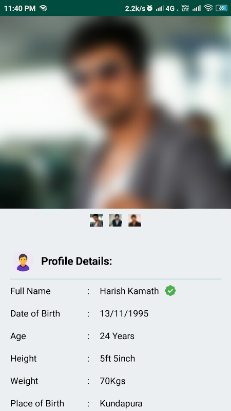
Task: Tap the battery icon in status bar
Action: pos(221,8)
